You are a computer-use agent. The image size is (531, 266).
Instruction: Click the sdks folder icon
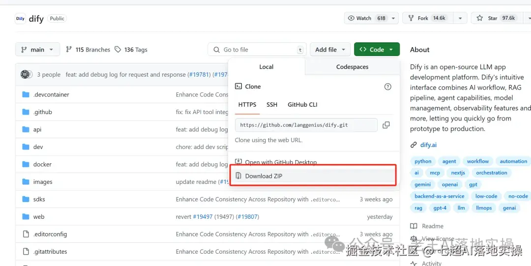(x=26, y=199)
